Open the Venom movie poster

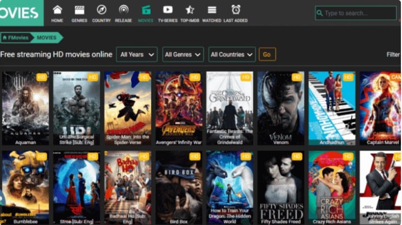(x=281, y=108)
